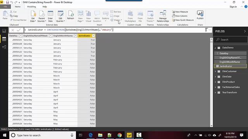Click the Copy command
Screen dimensions: 248x139
coord(14,16)
